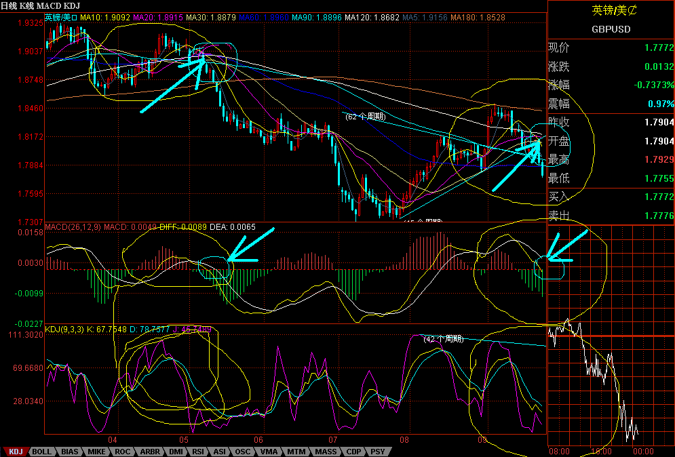675x457 pixels.
Task: Open the PSY indicator tab
Action: click(378, 452)
